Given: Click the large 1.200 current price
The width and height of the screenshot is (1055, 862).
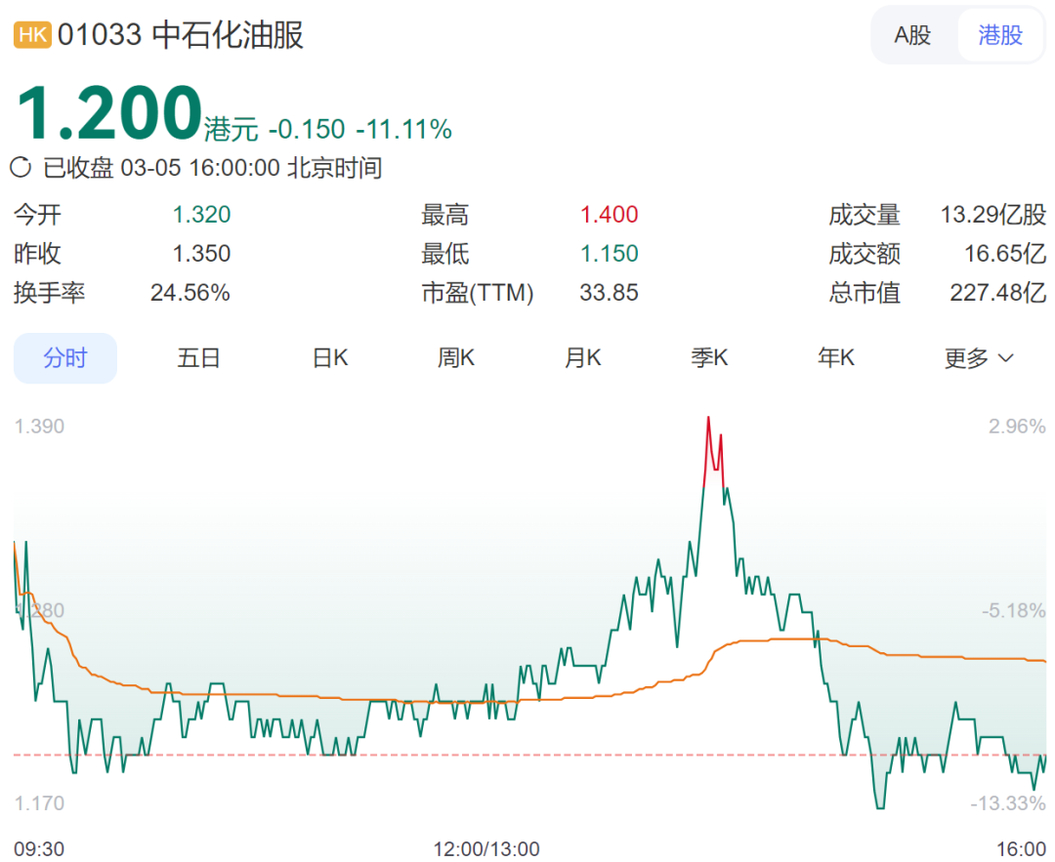Looking at the screenshot, I should tap(108, 113).
